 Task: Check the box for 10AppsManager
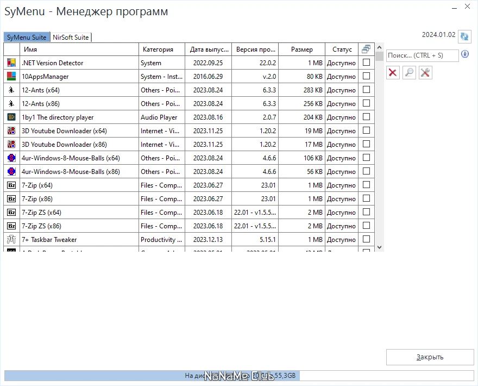[x=366, y=76]
